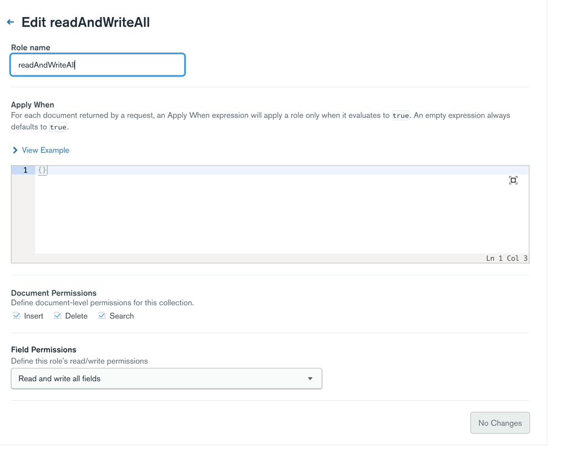Select line number 1 in editor gutter

(25, 170)
